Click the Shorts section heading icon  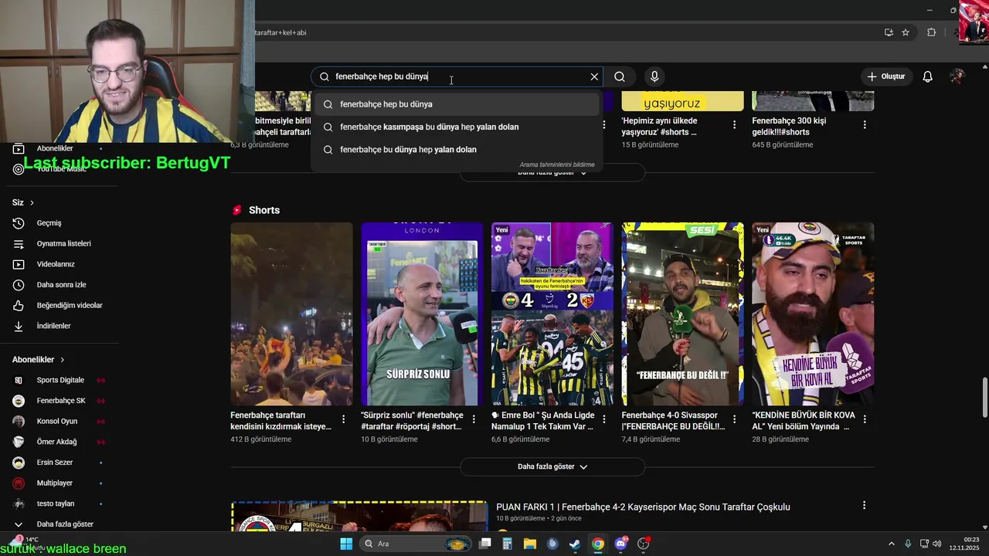click(237, 210)
